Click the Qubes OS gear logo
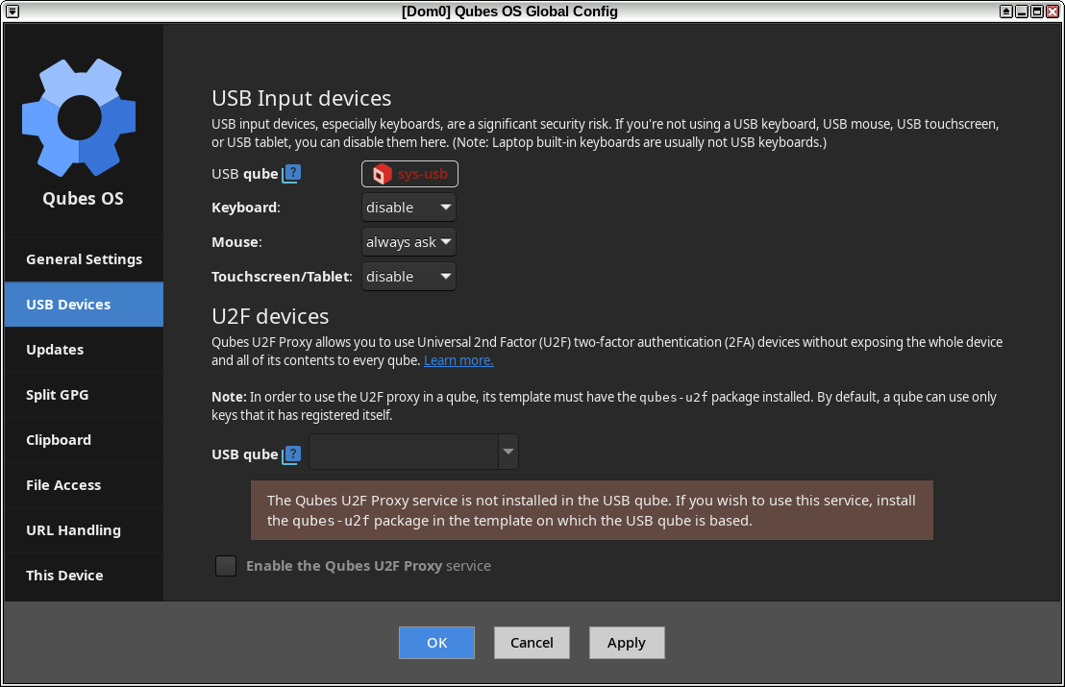The image size is (1065, 687). [x=79, y=117]
